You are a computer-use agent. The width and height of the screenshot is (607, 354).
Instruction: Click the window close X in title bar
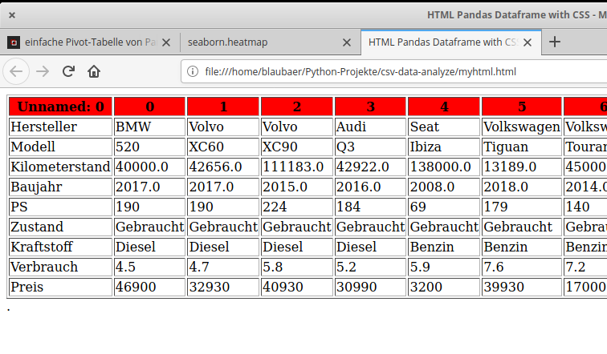click(x=12, y=15)
